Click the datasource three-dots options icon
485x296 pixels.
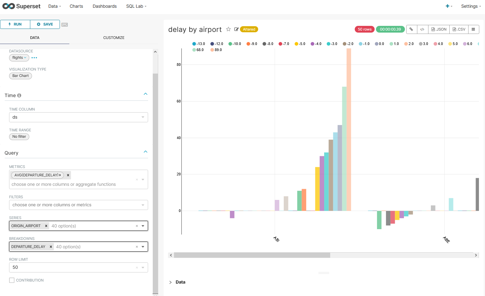(34, 58)
